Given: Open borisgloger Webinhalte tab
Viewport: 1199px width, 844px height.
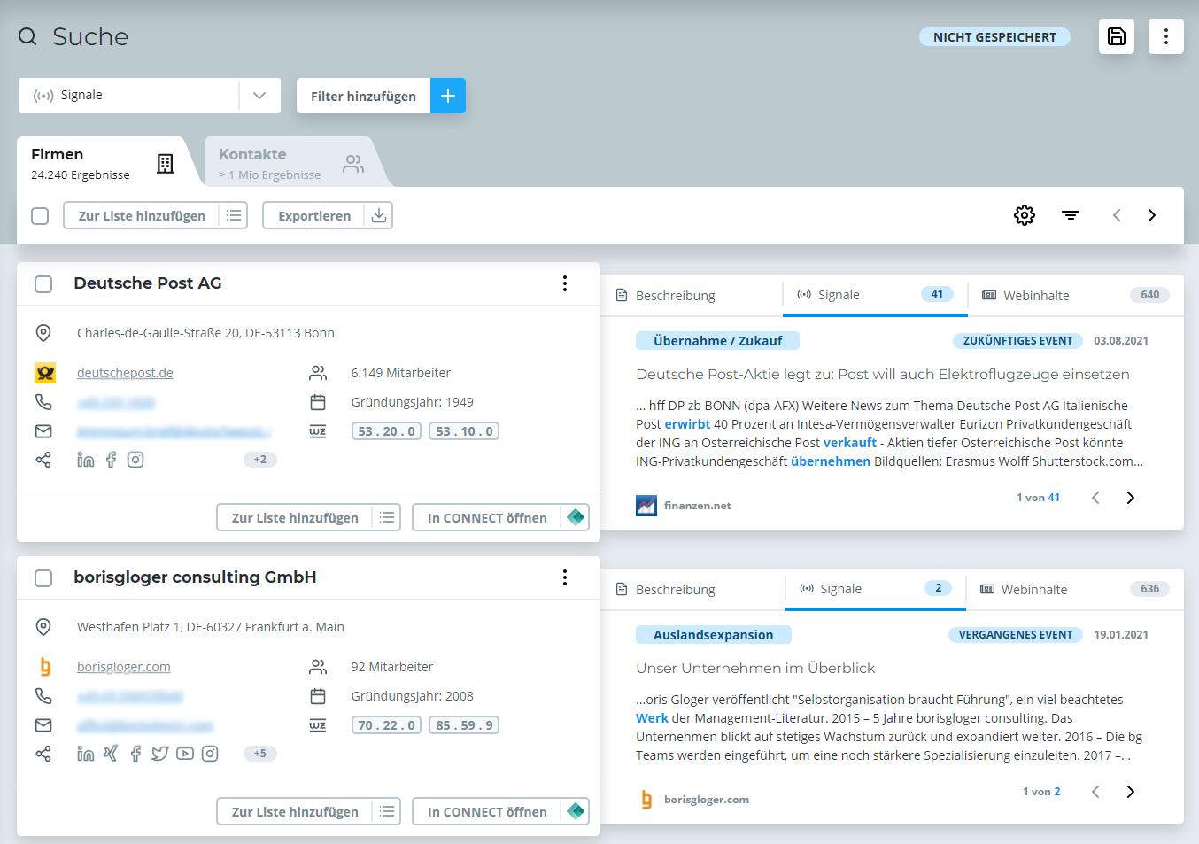Looking at the screenshot, I should coord(1075,589).
